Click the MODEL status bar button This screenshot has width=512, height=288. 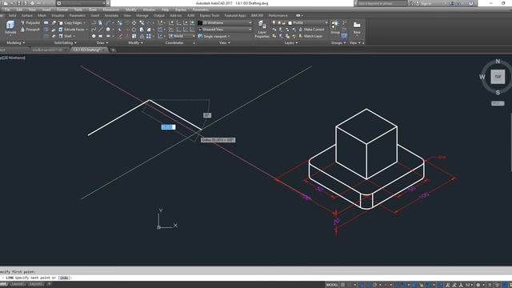[332, 285]
